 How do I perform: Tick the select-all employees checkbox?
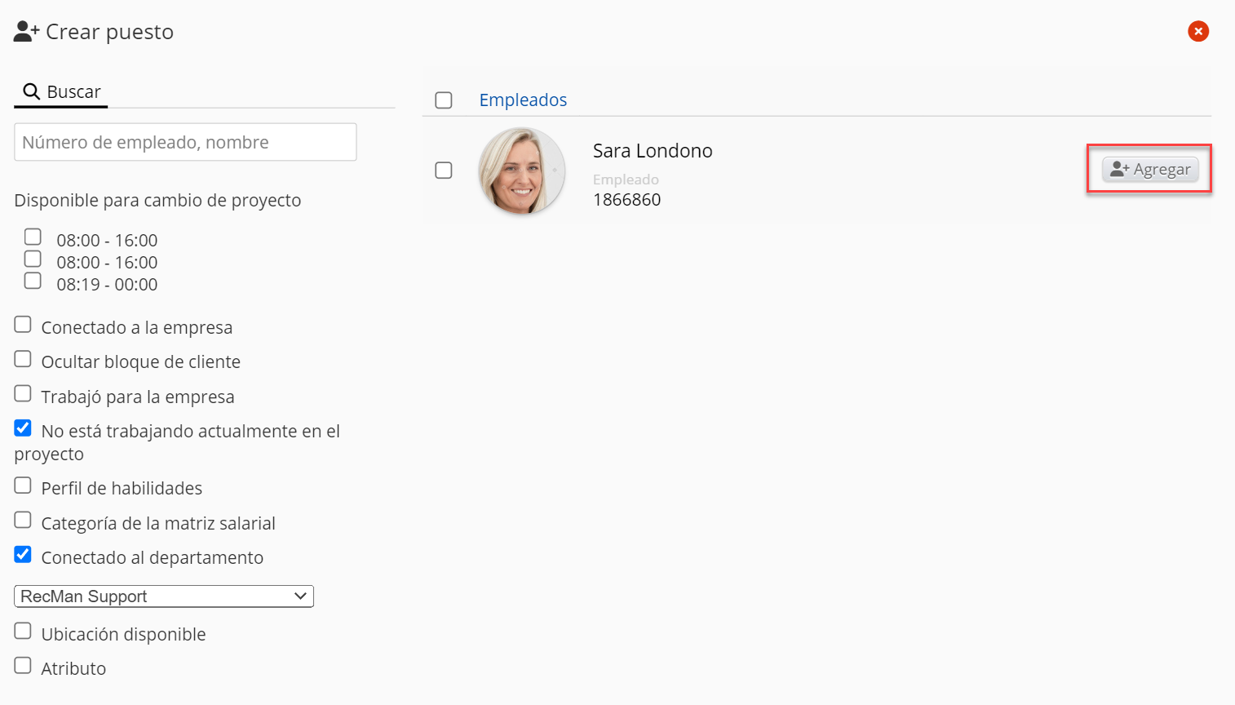coord(444,100)
